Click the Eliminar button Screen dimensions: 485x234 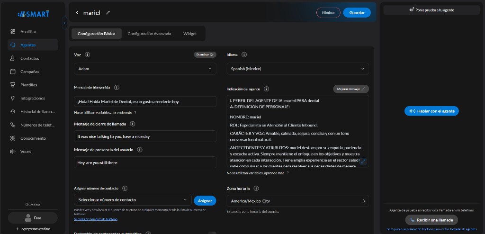328,13
